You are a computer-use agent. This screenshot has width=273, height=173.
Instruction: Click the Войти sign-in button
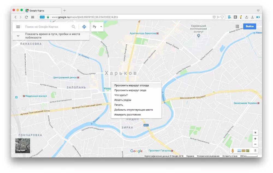coord(250,26)
